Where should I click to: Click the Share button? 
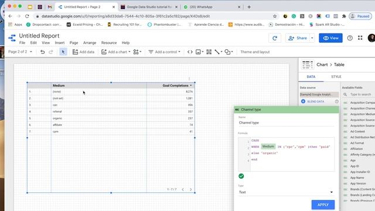click(x=298, y=38)
